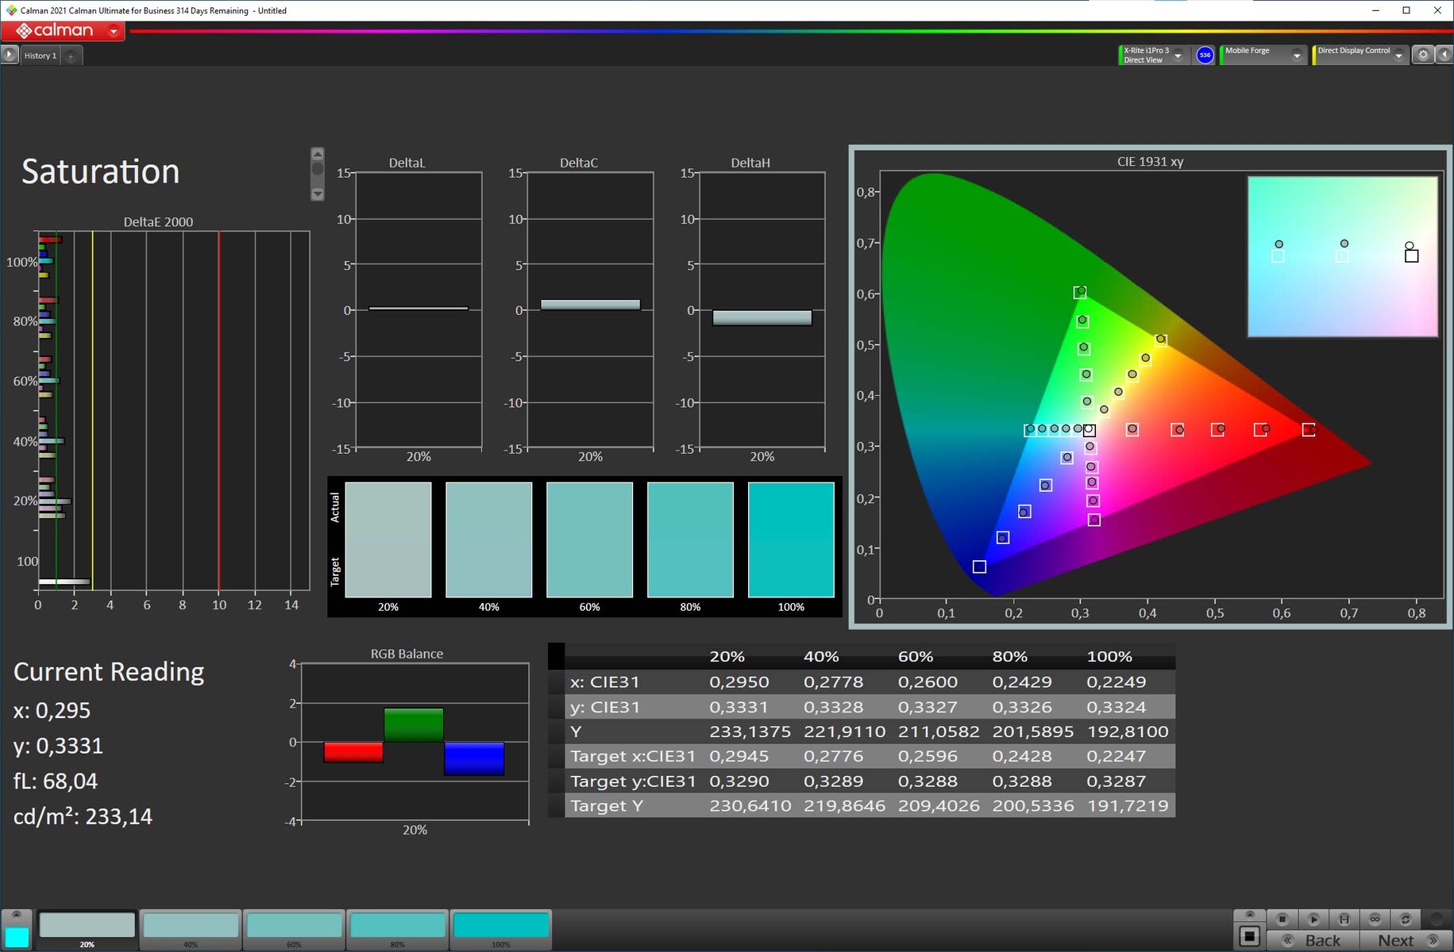Viewport: 1454px width, 952px height.
Task: Collapse the side panel arrow at top right
Action: click(x=1444, y=55)
